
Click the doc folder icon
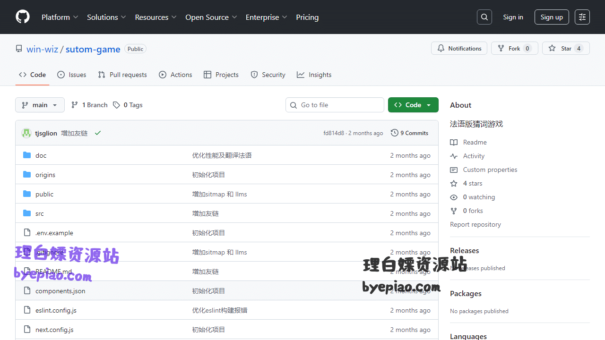click(27, 155)
